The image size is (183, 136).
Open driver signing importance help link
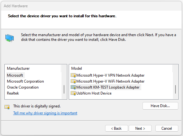pos(45,113)
